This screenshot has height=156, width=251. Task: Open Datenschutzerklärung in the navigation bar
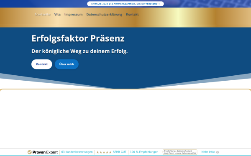pyautogui.click(x=104, y=14)
